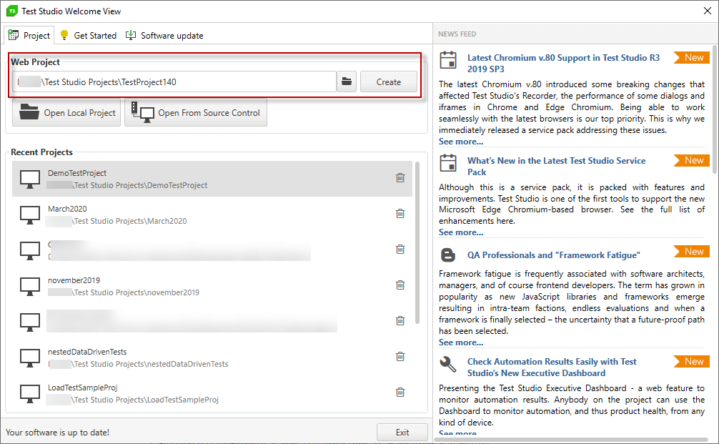The height and width of the screenshot is (444, 719).
Task: Click the Web Project path input field
Action: (174, 82)
